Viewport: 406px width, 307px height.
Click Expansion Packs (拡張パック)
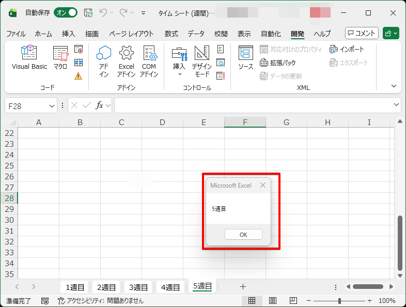point(277,63)
